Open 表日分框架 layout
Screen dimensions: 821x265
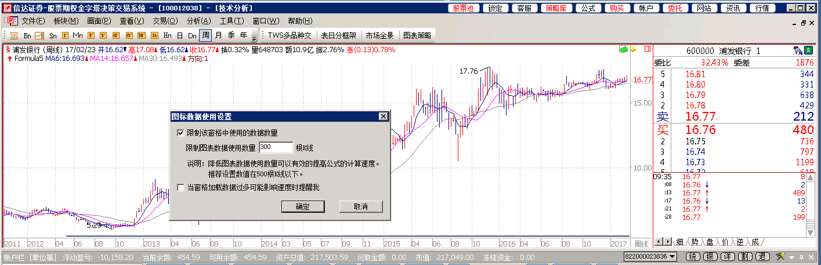[x=338, y=35]
